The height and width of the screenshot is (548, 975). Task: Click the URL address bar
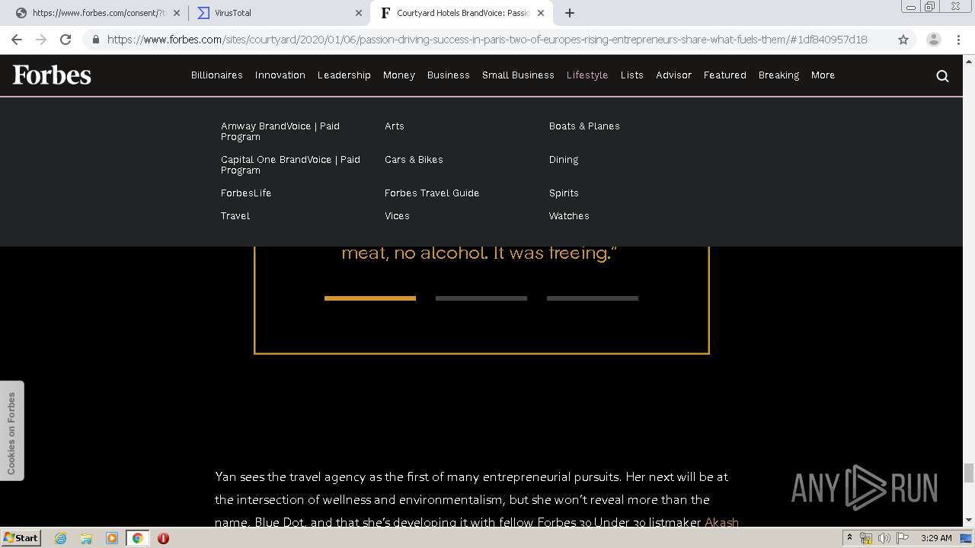487,40
